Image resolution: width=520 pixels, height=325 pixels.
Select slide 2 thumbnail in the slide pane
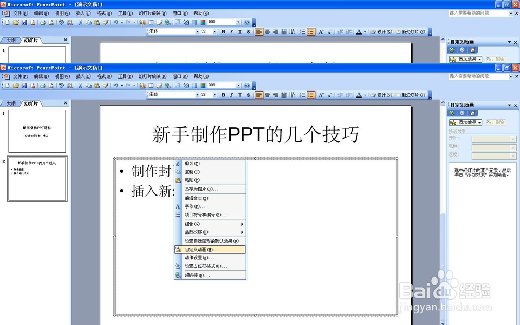tap(36, 179)
